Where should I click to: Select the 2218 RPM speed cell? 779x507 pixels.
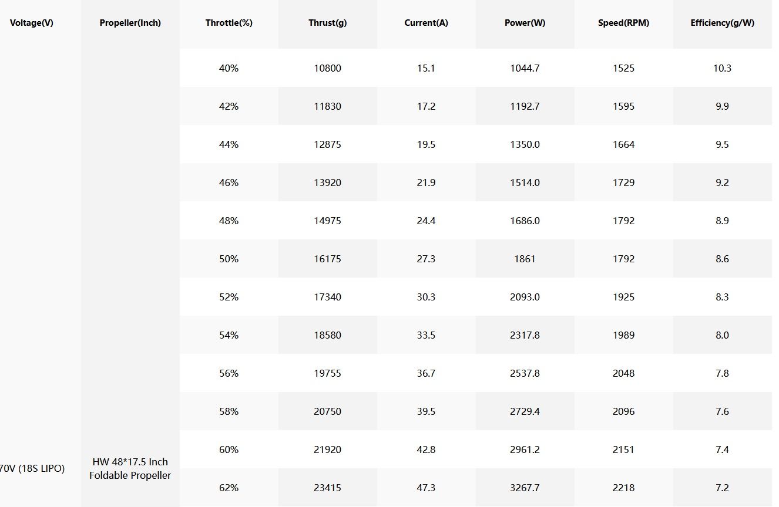pyautogui.click(x=624, y=488)
